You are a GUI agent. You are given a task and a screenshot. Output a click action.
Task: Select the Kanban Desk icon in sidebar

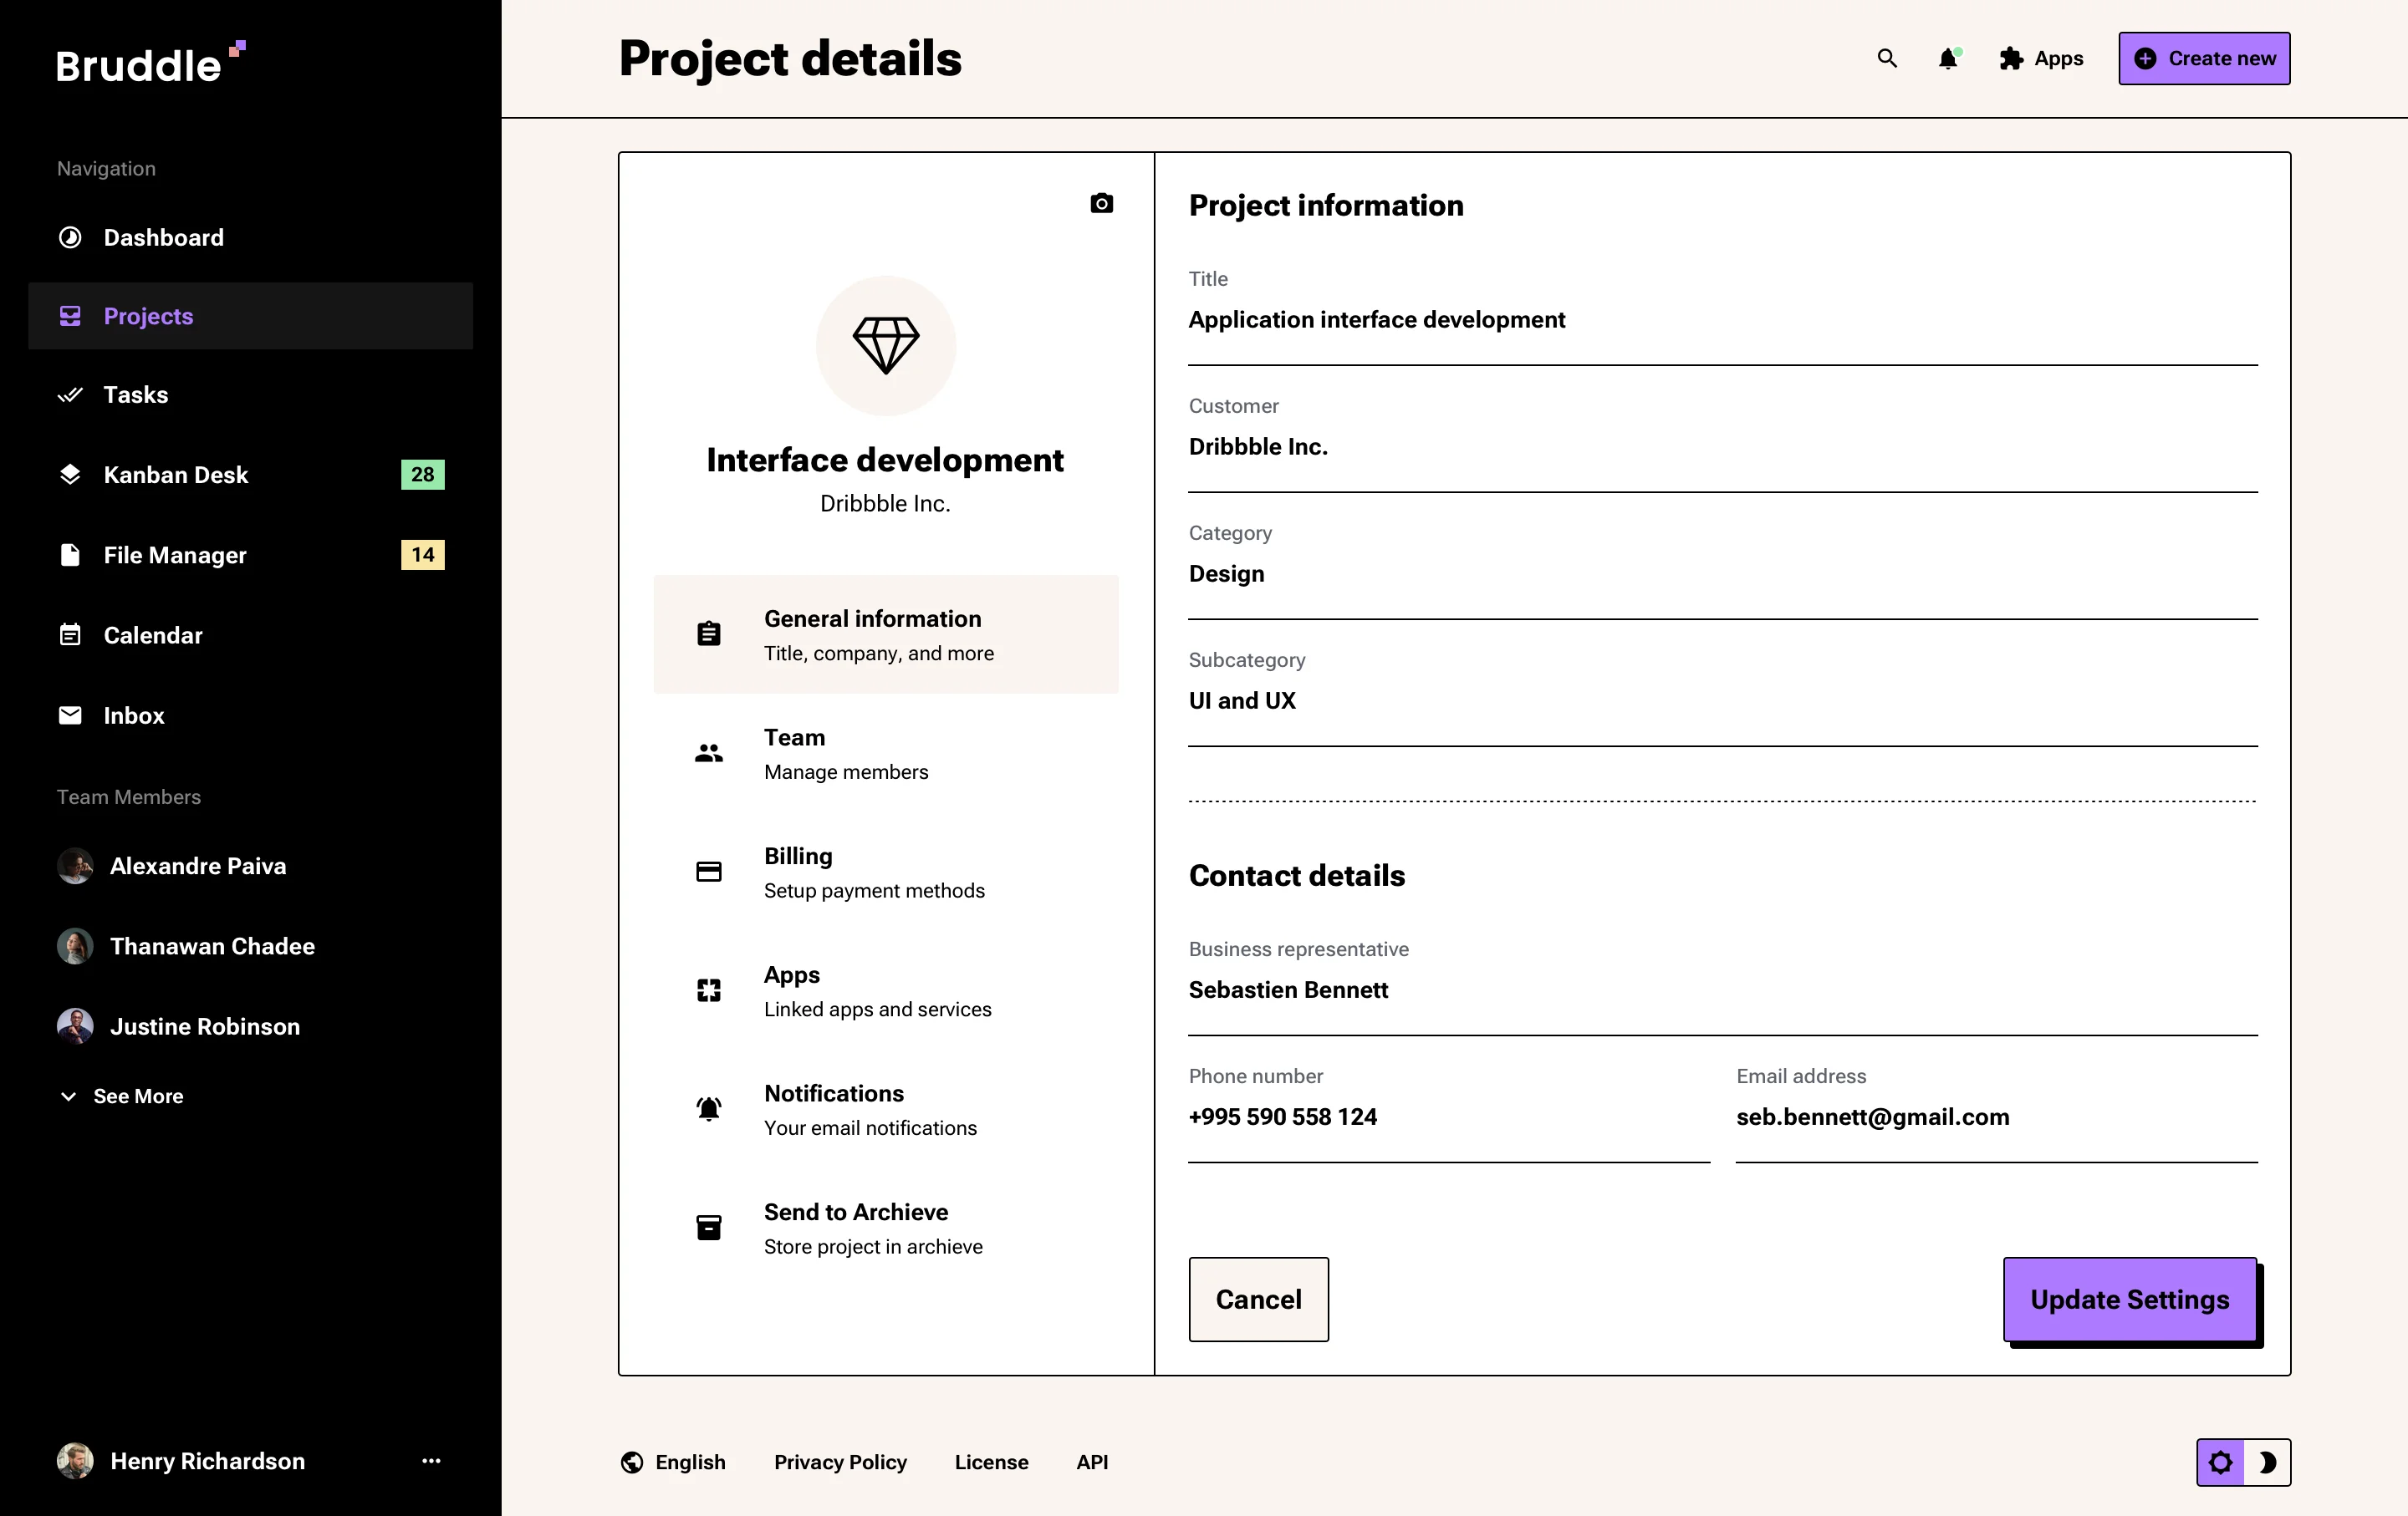click(70, 475)
